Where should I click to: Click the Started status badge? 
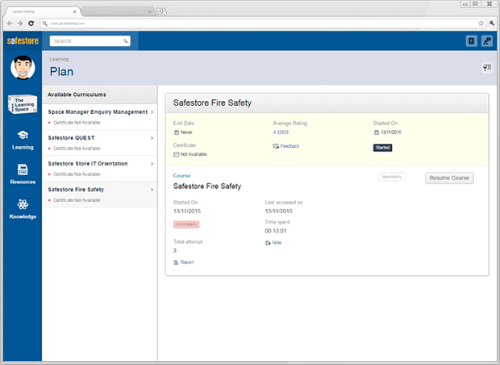(382, 148)
